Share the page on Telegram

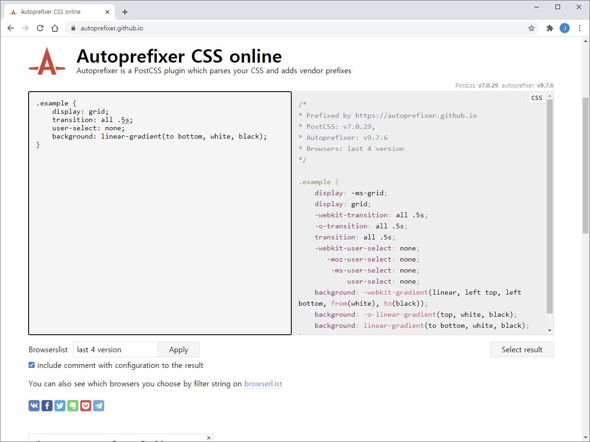99,406
